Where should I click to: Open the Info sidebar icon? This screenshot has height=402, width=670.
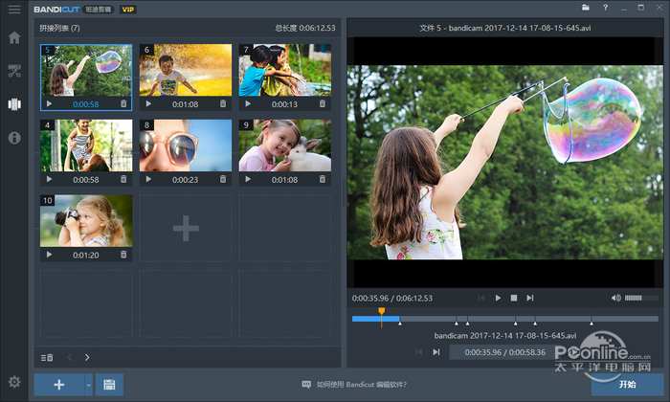coord(14,138)
